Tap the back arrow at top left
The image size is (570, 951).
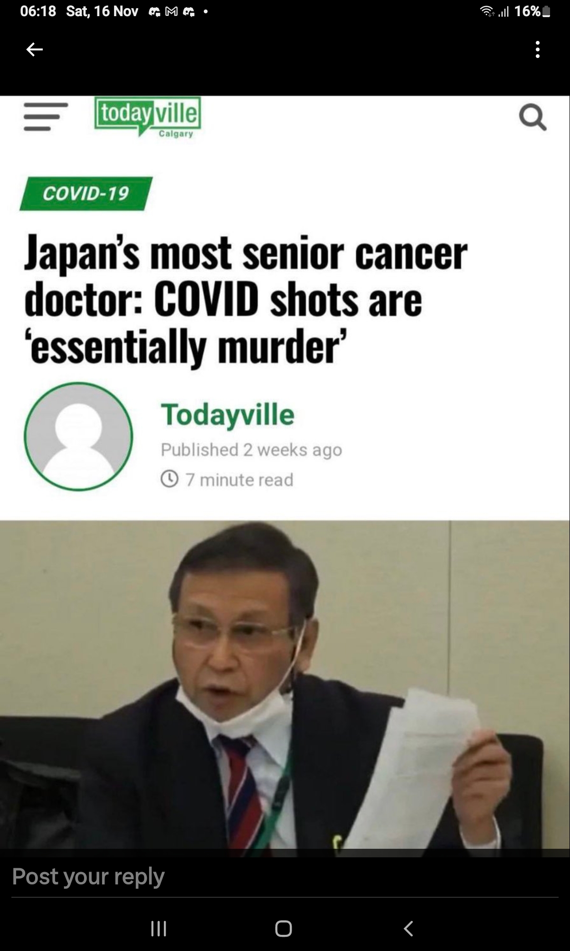34,49
